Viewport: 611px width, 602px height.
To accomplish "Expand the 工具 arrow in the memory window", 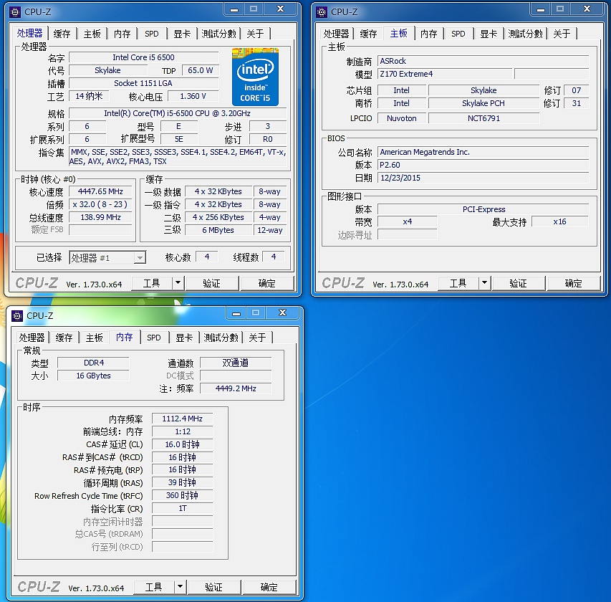I will click(181, 587).
